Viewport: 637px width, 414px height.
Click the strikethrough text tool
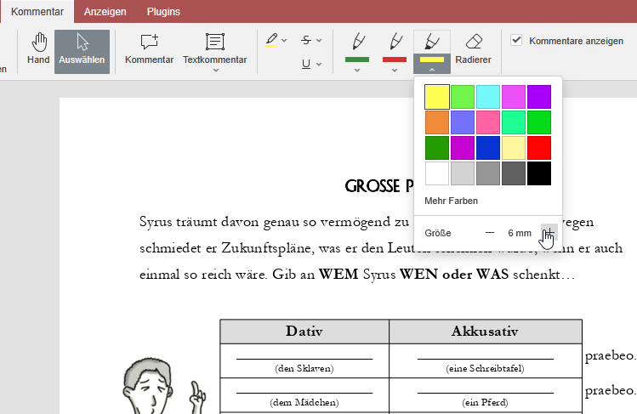(306, 40)
